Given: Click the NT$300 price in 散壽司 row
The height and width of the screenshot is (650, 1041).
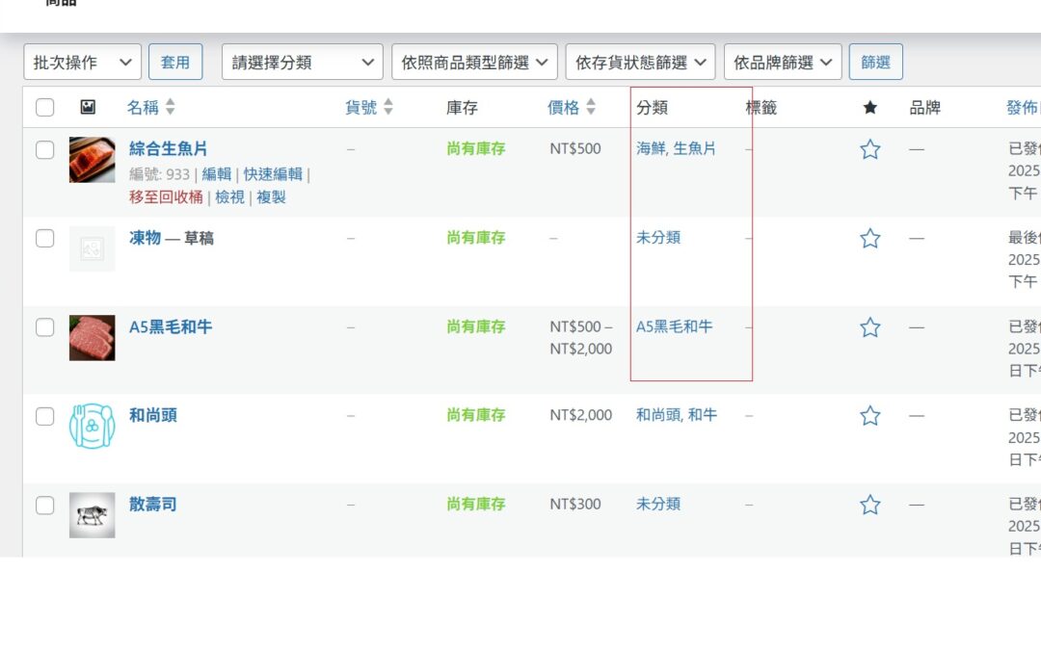Looking at the screenshot, I should 574,504.
